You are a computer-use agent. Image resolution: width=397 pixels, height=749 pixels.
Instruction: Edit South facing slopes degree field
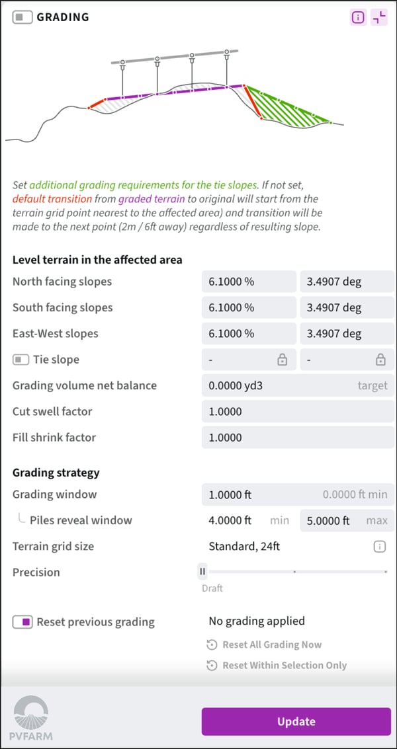pos(347,307)
